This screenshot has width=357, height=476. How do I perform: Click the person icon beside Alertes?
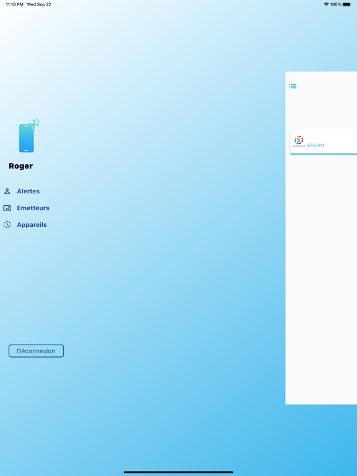click(7, 192)
